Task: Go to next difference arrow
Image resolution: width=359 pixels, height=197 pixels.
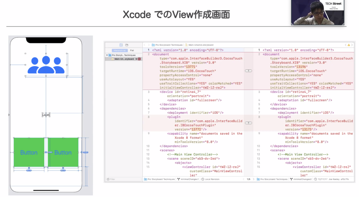Action: point(254,179)
